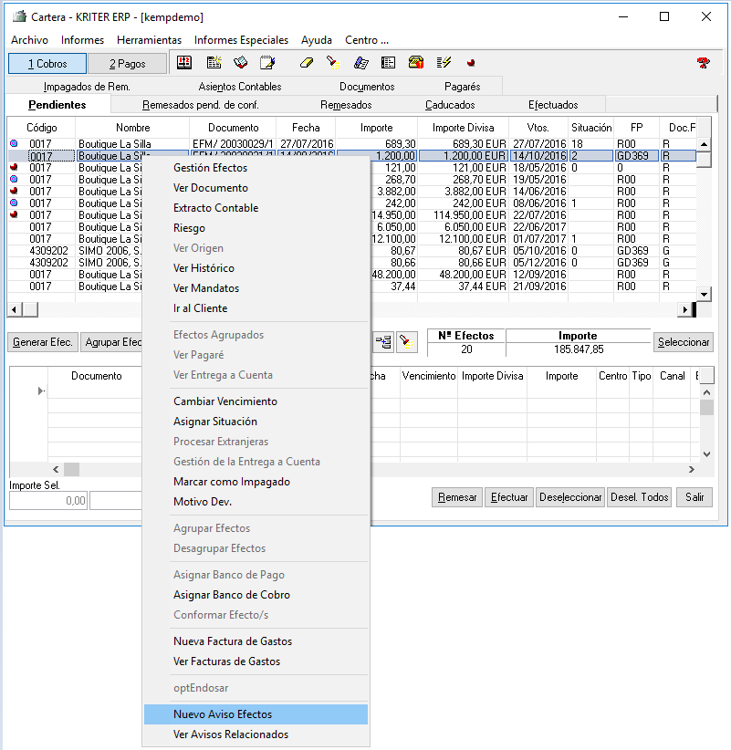The height and width of the screenshot is (750, 731).
Task: Click the blue circle marker on the 268,70 row
Action: 14,179
